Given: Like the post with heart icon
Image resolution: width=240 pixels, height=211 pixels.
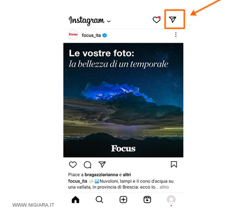Looking at the screenshot, I should click(73, 164).
